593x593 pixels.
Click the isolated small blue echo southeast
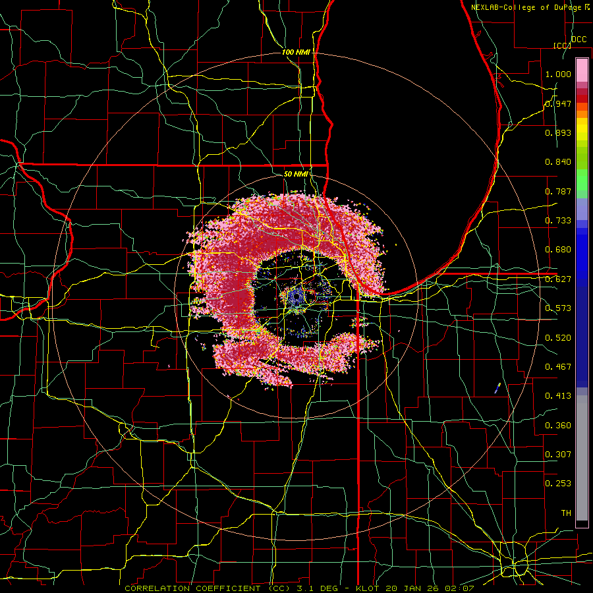click(497, 388)
